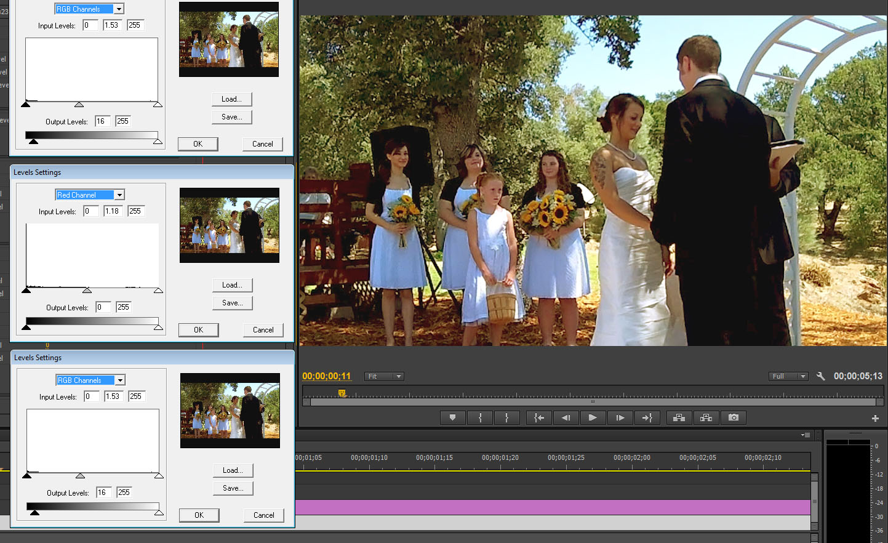Open the button editor plus icon

coord(875,419)
